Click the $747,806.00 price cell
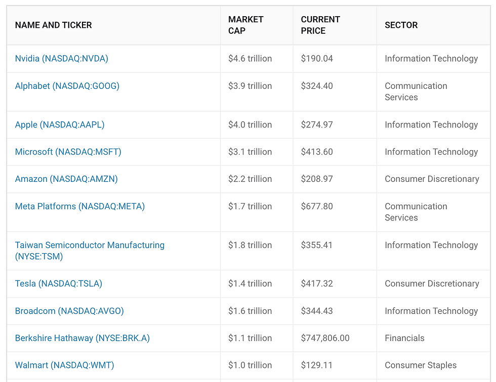 (325, 338)
